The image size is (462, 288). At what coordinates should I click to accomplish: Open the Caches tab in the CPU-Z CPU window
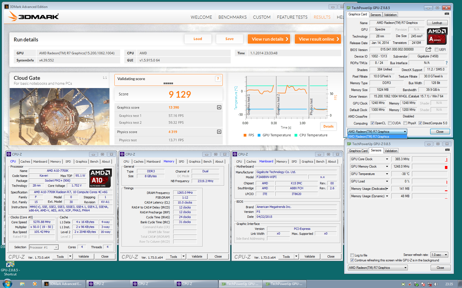point(25,162)
